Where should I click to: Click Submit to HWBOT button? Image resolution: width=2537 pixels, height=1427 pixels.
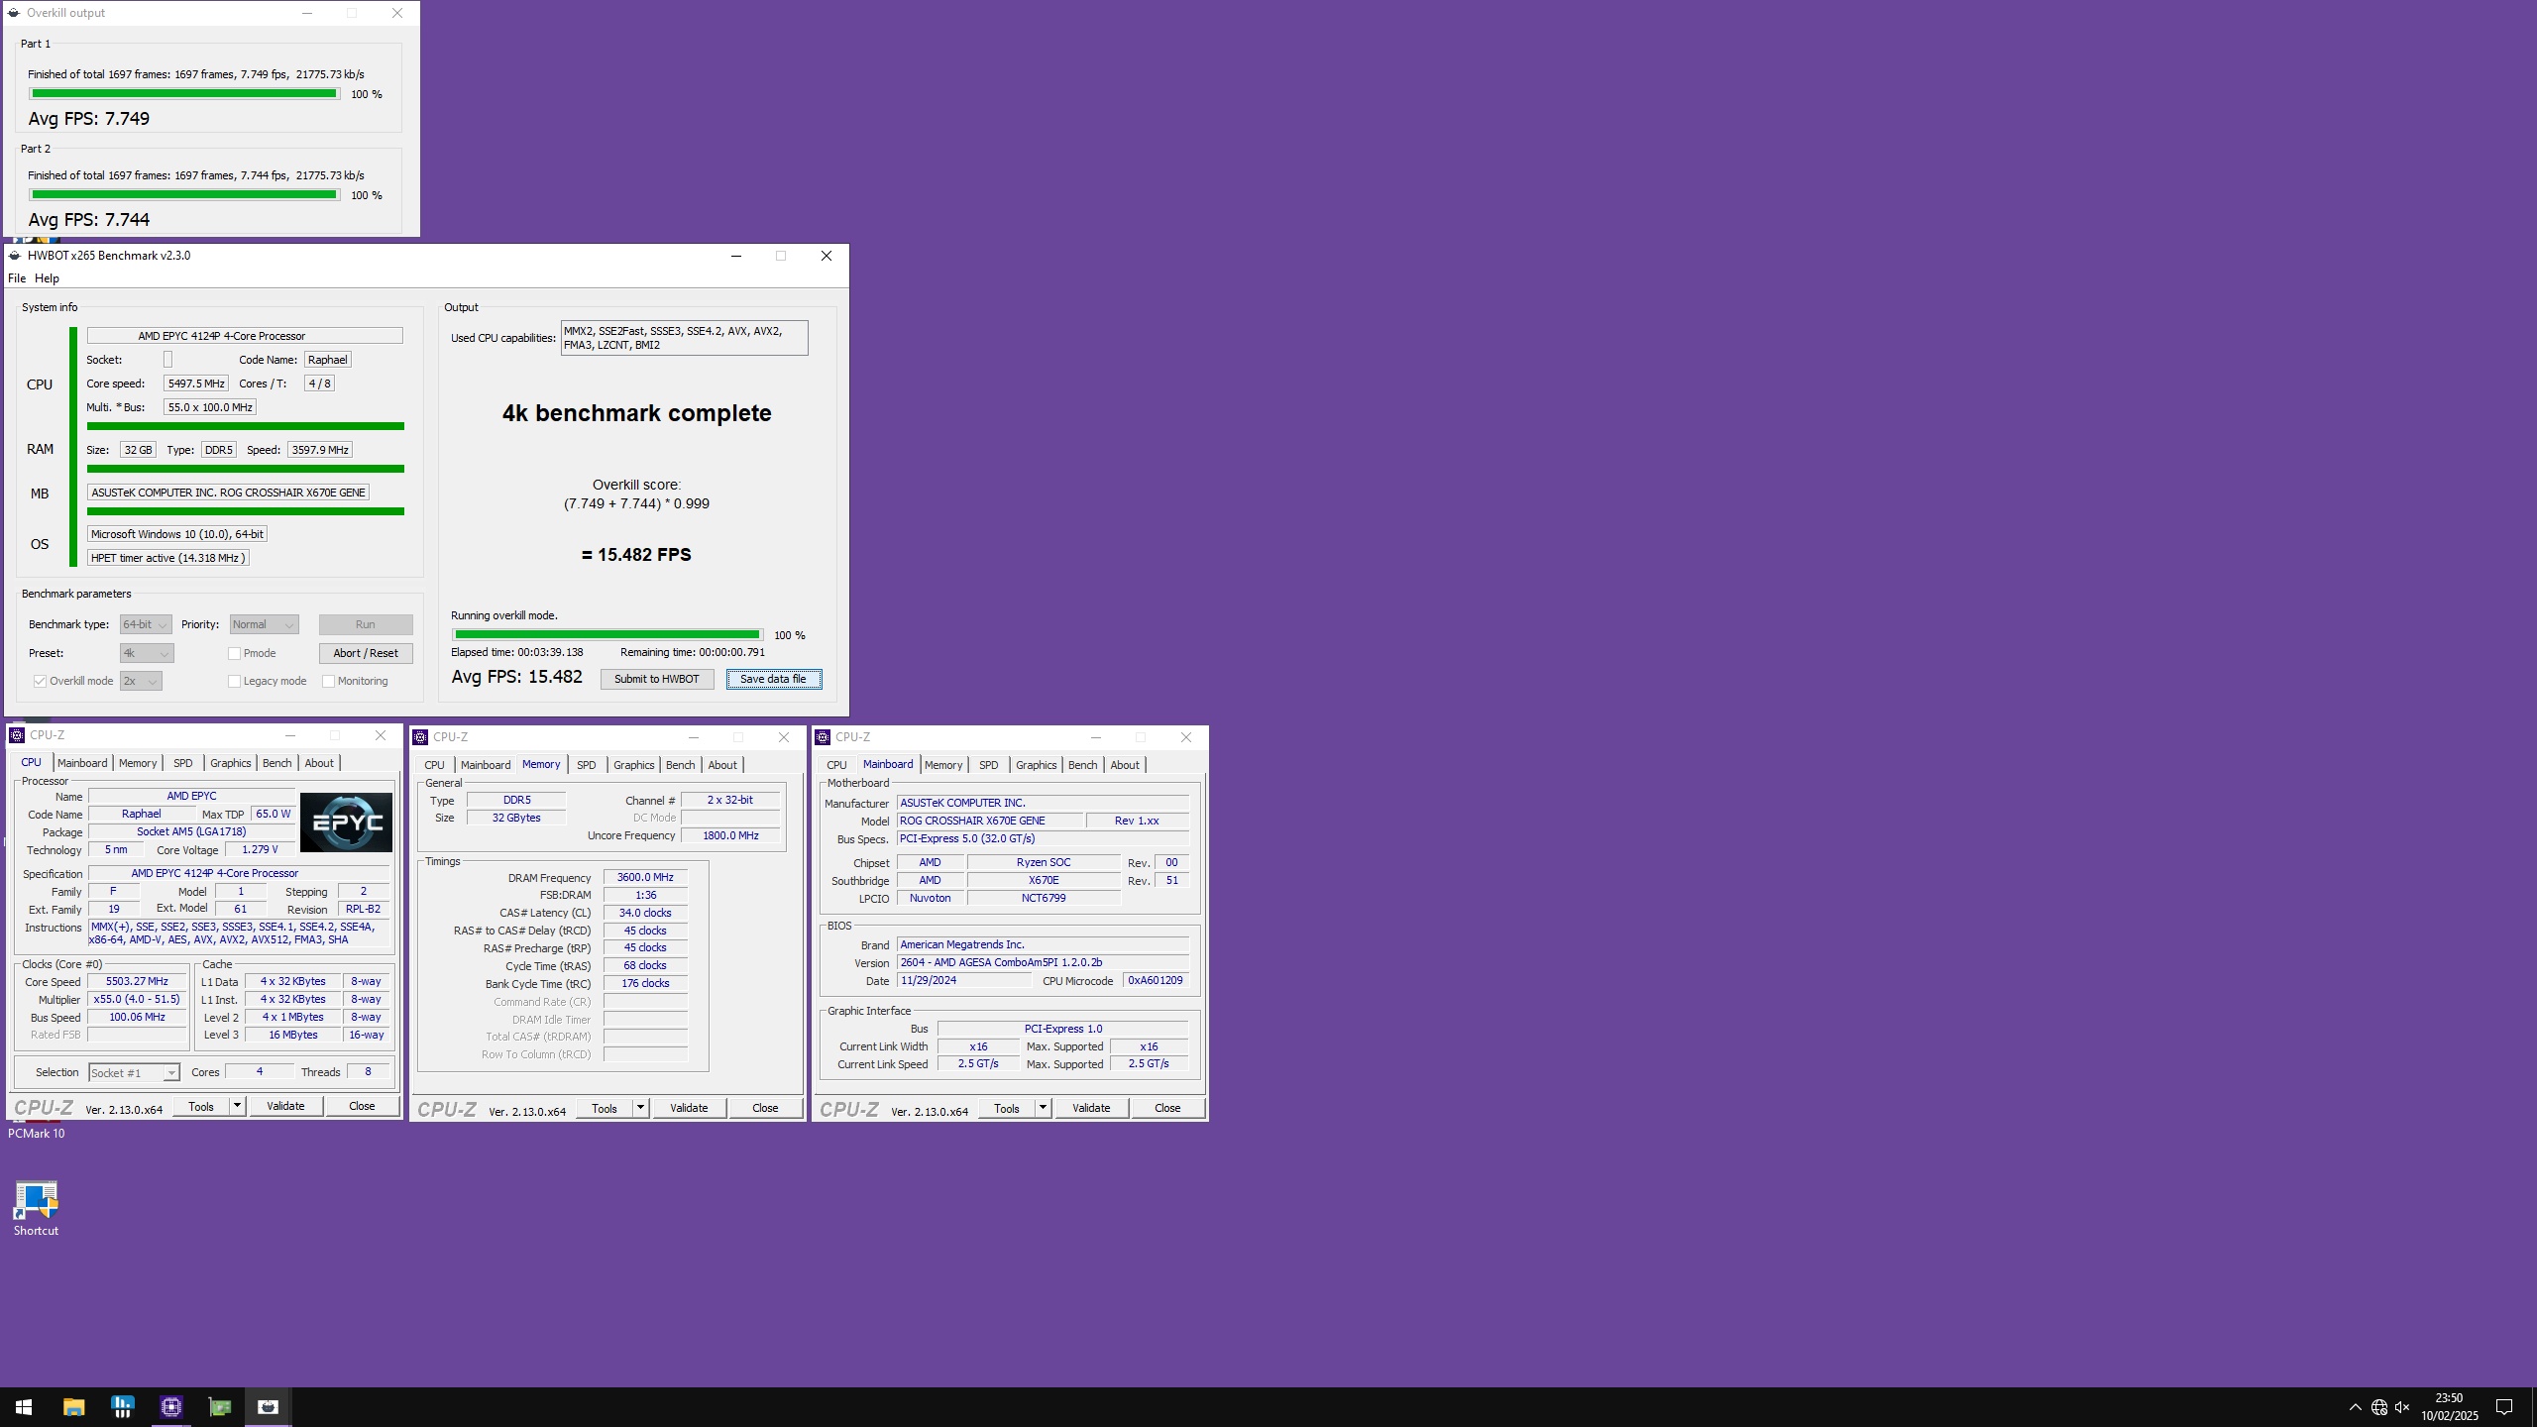(657, 679)
